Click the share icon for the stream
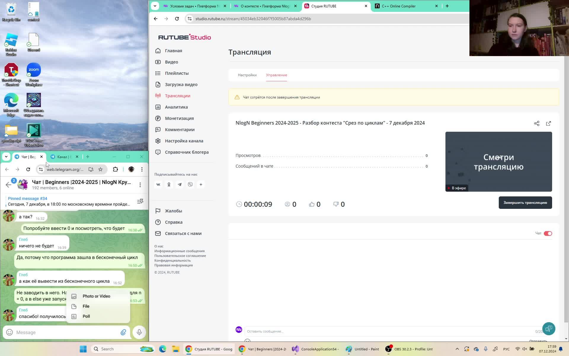The width and height of the screenshot is (569, 356). 536,123
